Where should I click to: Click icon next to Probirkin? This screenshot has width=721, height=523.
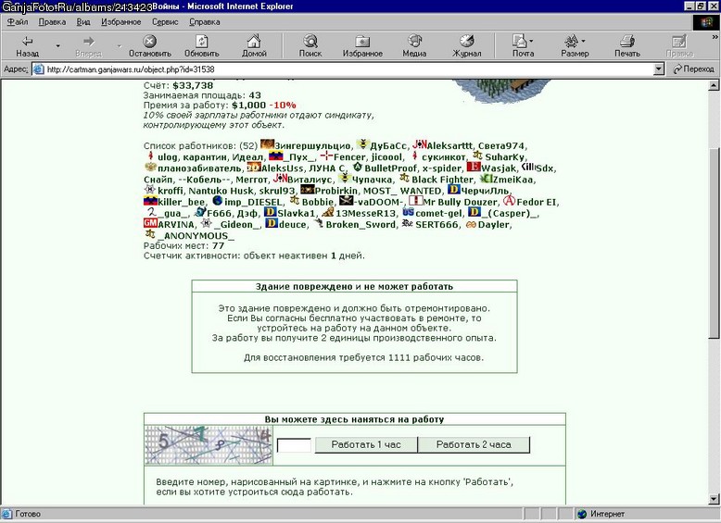(307, 189)
